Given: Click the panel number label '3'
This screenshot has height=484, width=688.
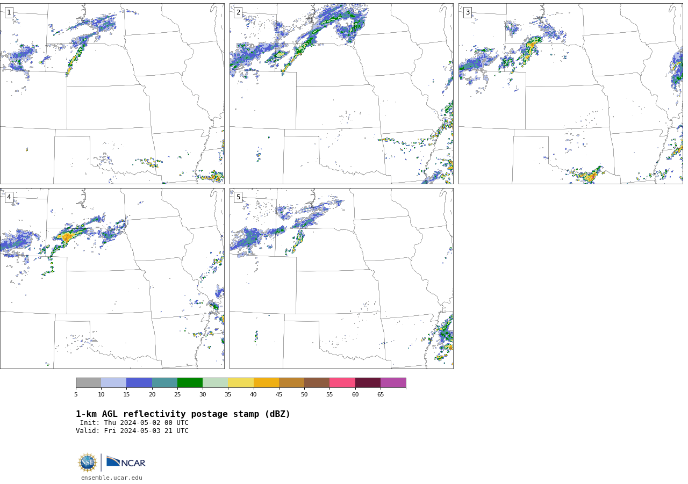Looking at the screenshot, I should click(x=467, y=12).
